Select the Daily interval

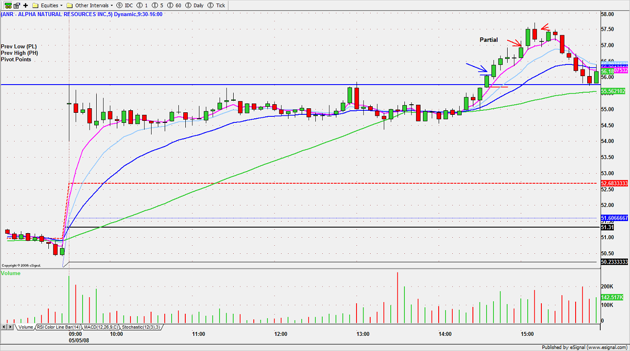pyautogui.click(x=194, y=5)
